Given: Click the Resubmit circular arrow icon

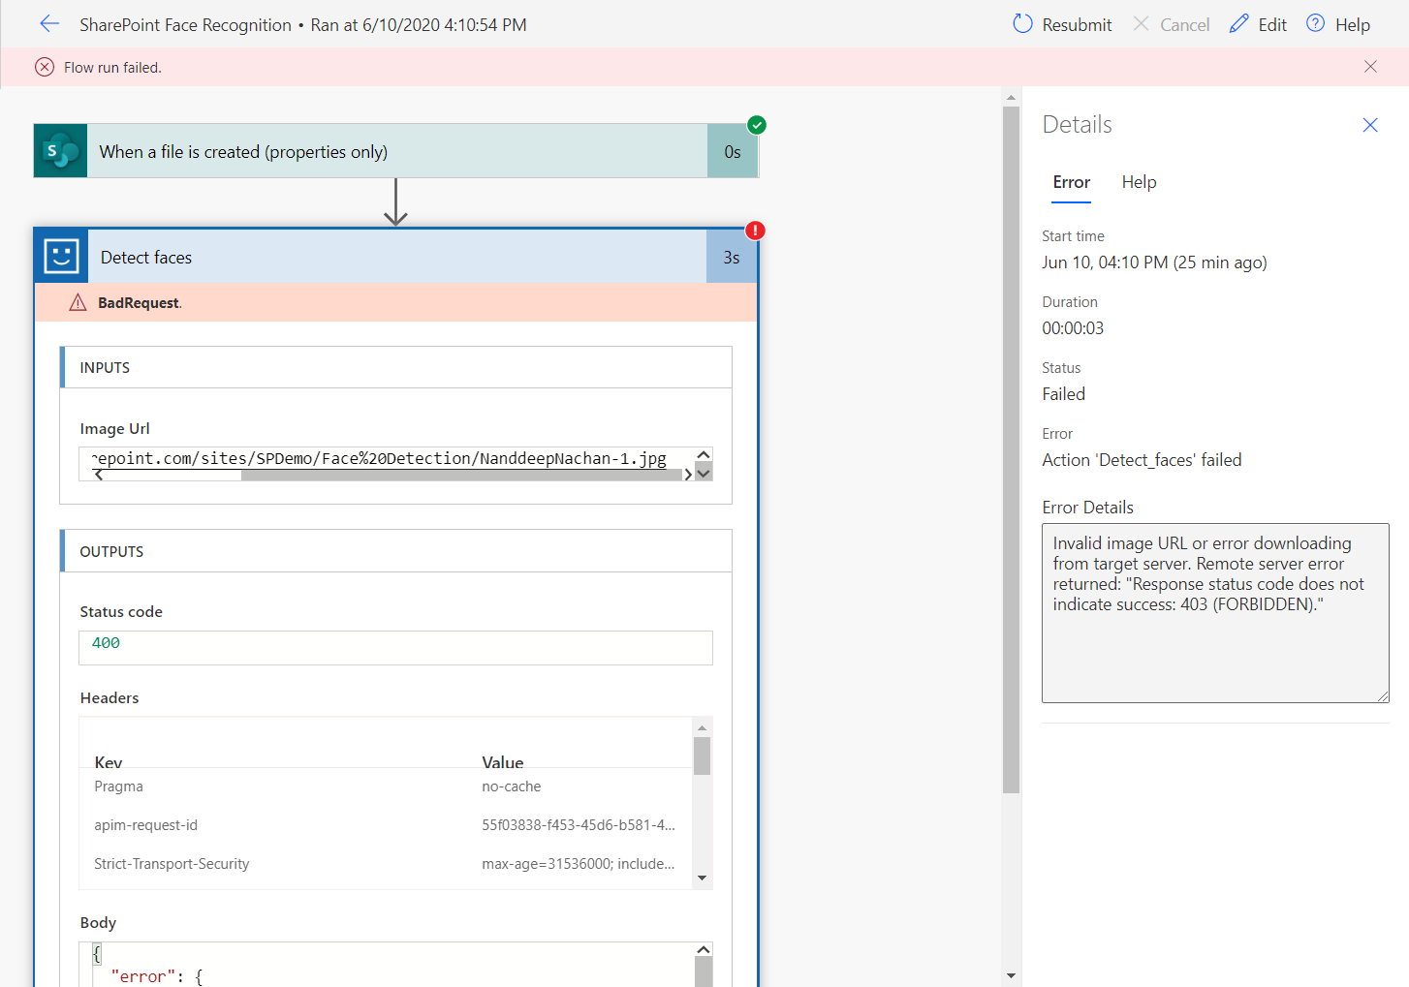Looking at the screenshot, I should pyautogui.click(x=1022, y=24).
